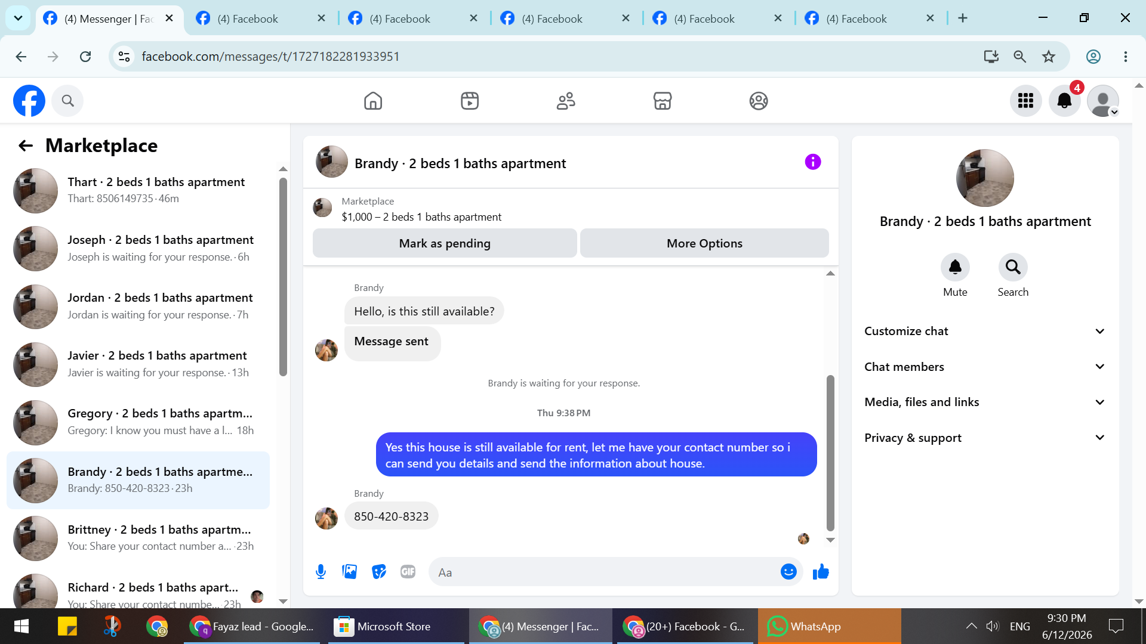
Task: Open the Marketplace storefront icon
Action: click(x=663, y=101)
